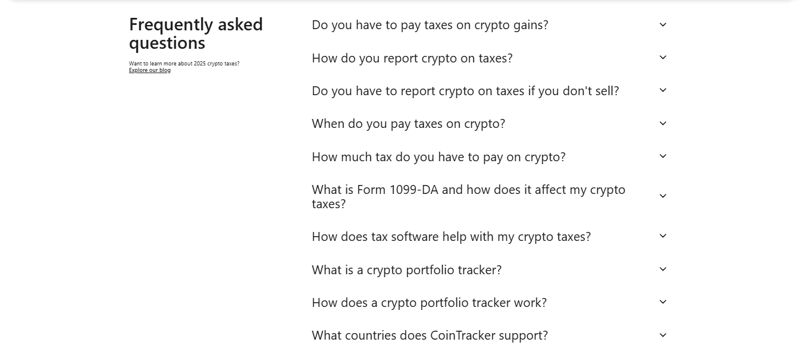Open question about reporting if you don't sell
Image resolution: width=802 pixels, height=345 pixels.
(465, 91)
